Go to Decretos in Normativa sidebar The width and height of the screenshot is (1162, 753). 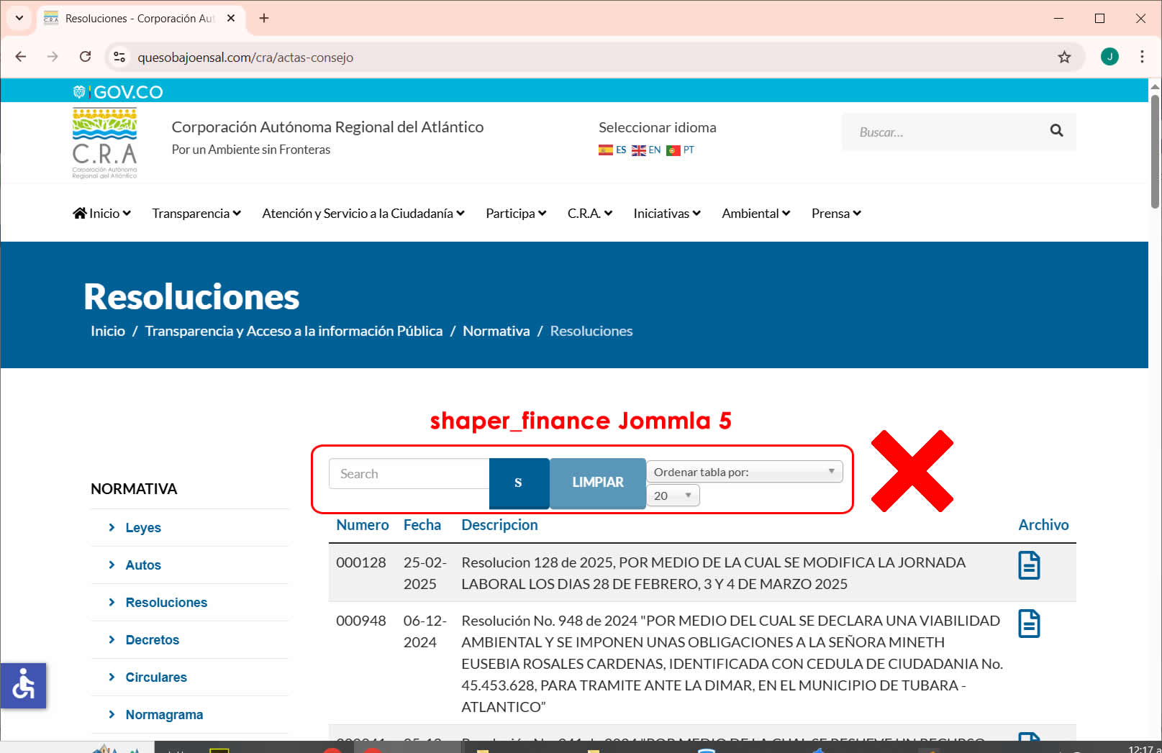click(152, 640)
